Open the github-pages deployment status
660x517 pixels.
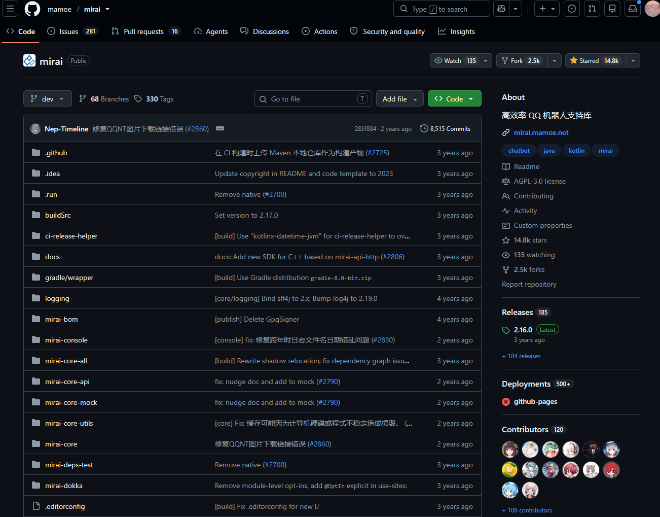coord(535,401)
